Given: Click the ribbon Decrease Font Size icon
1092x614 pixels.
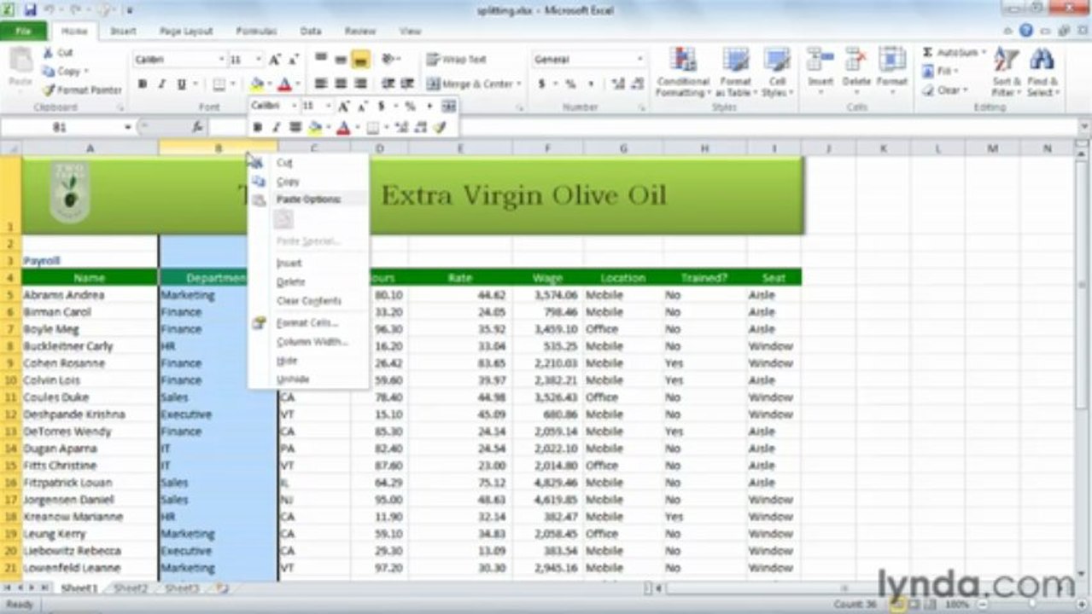Looking at the screenshot, I should point(293,60).
